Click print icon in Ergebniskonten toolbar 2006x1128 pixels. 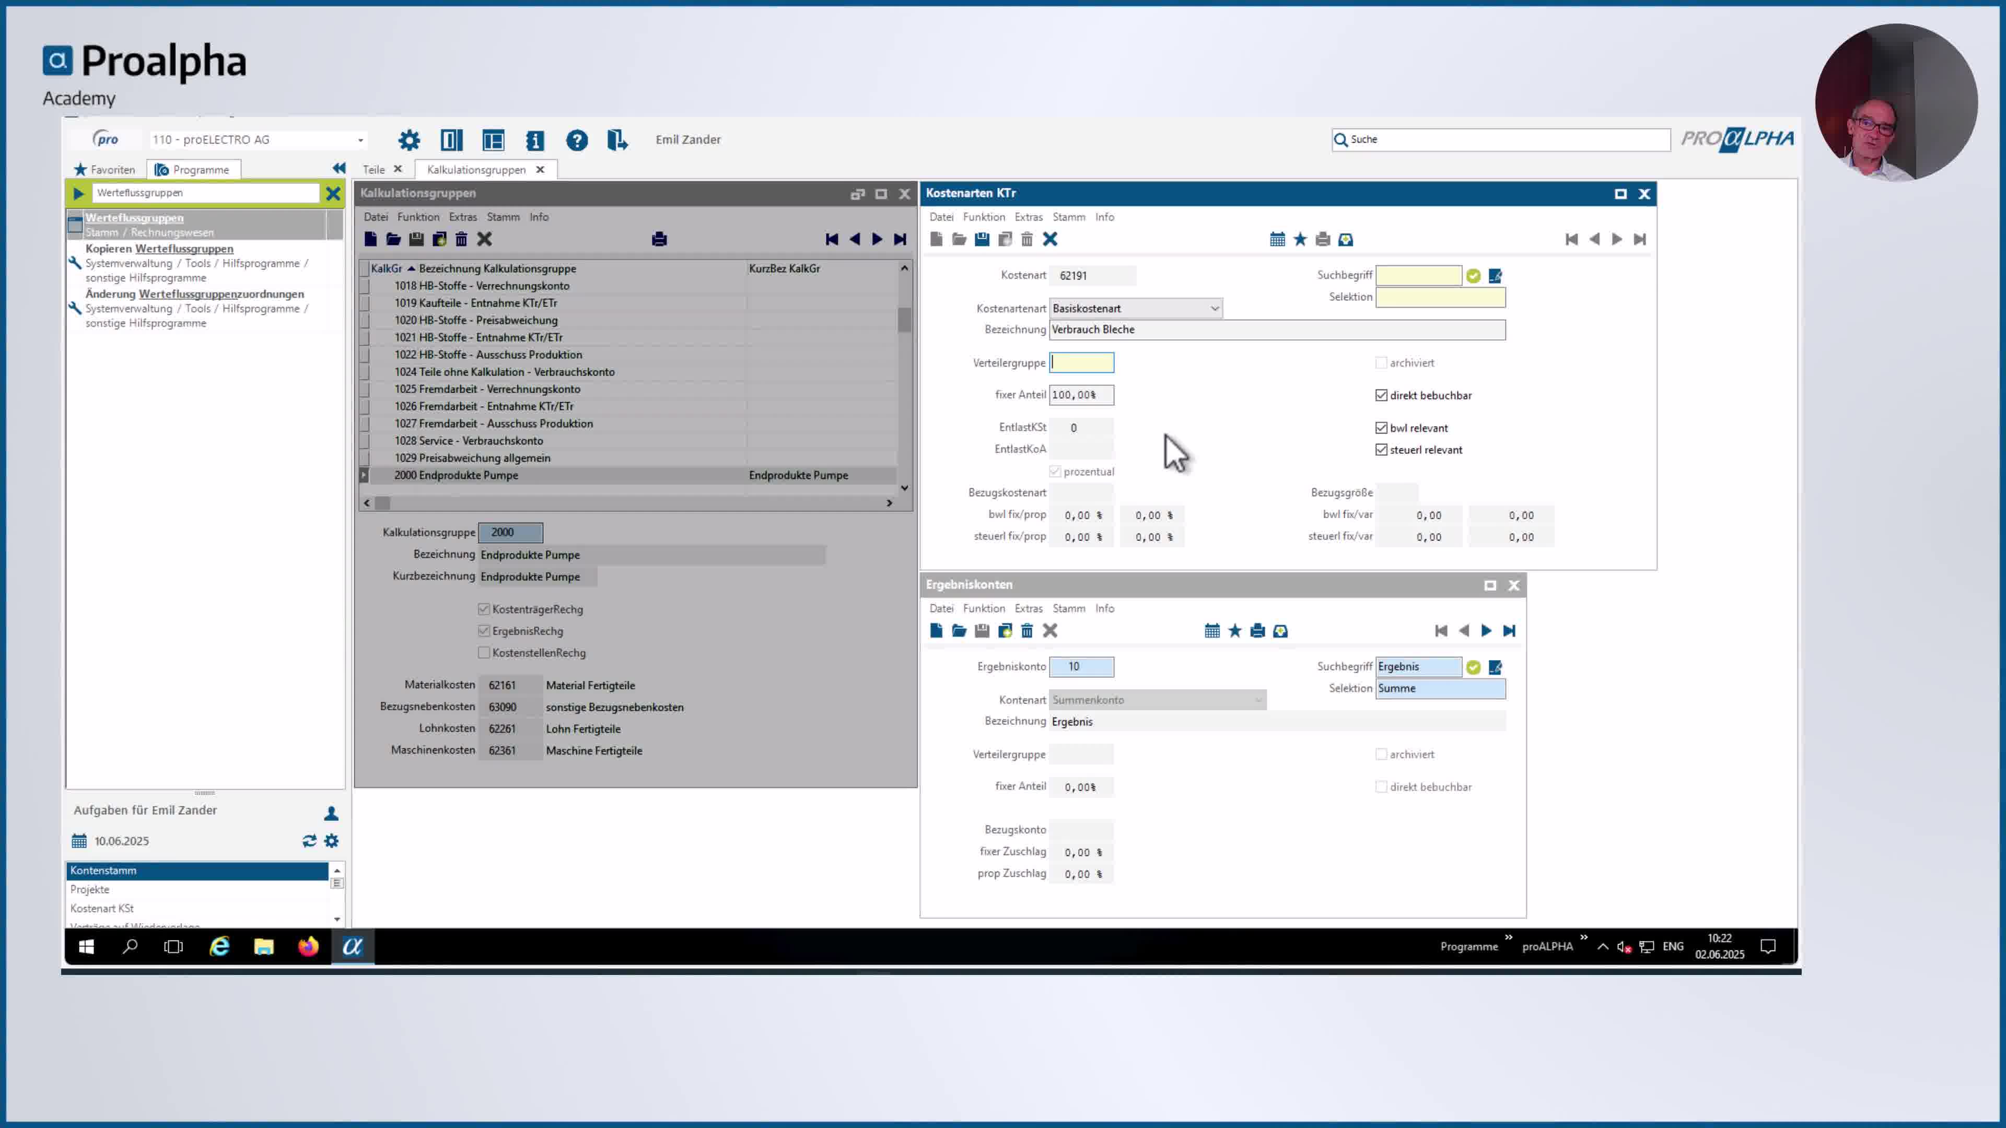pos(1257,630)
